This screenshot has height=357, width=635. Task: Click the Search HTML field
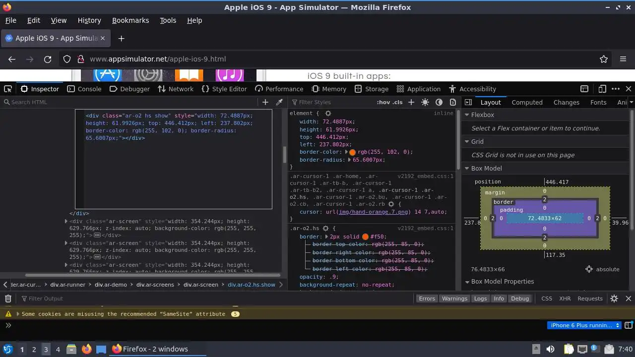[x=130, y=102]
